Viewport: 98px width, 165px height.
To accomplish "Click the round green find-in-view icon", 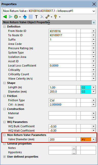I will pos(16,17).
